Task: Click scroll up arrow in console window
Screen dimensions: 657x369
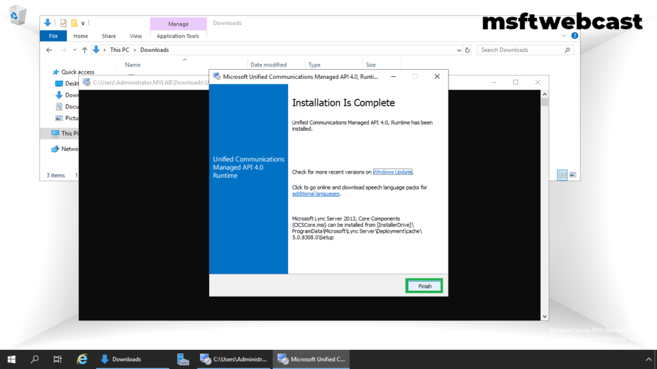Action: point(545,94)
